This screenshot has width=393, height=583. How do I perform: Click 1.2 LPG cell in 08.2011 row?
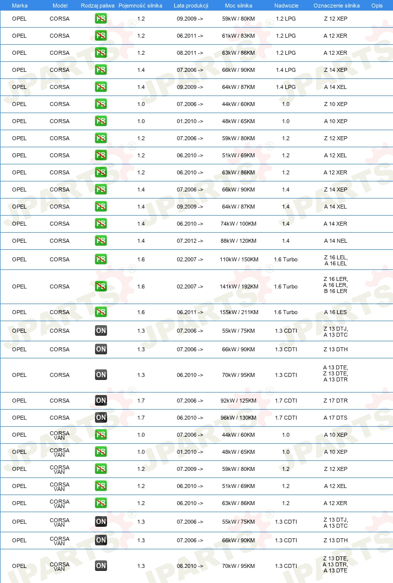click(x=286, y=53)
